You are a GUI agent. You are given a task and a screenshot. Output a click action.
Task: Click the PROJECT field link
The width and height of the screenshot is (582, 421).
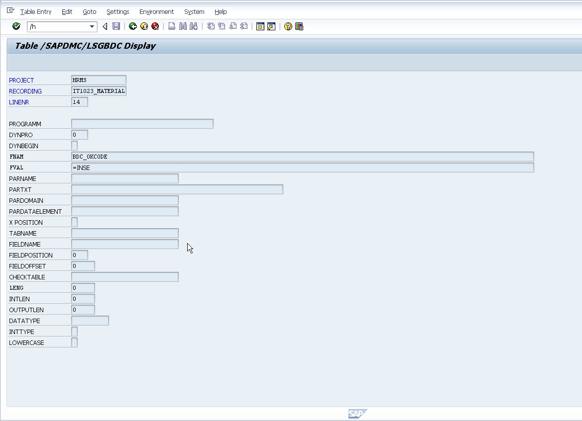pos(21,80)
